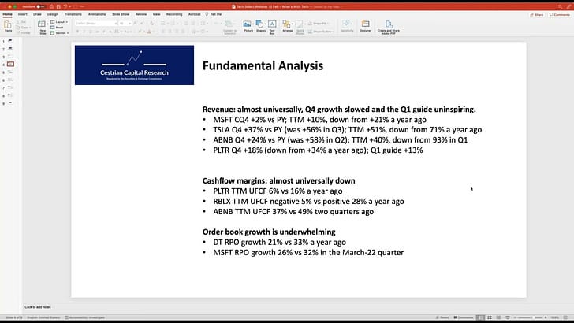Click the Paste clipboard icon
This screenshot has width=574, height=323.
(8, 24)
